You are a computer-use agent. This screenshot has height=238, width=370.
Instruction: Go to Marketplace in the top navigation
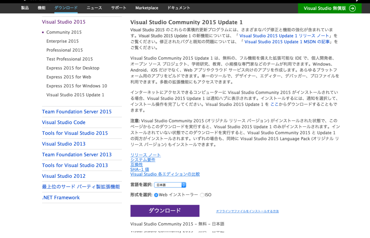click(x=147, y=8)
